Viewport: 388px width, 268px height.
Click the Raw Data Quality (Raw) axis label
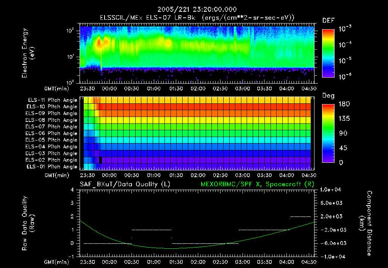(x=28, y=223)
